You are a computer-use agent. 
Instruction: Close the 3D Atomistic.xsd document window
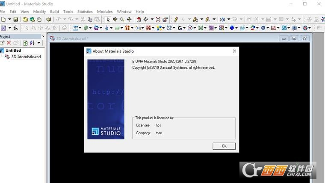pyautogui.click(x=304, y=38)
